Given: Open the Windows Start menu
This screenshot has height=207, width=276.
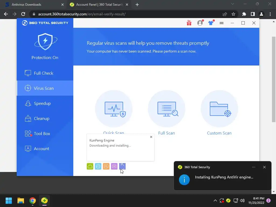Looking at the screenshot, I should click(9, 201).
